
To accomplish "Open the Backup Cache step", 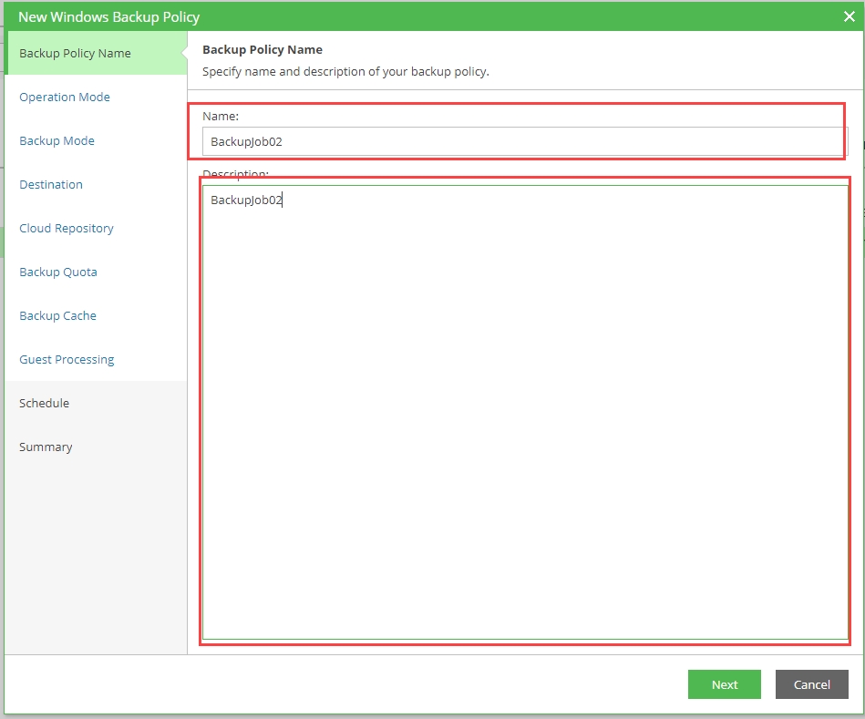I will point(57,315).
